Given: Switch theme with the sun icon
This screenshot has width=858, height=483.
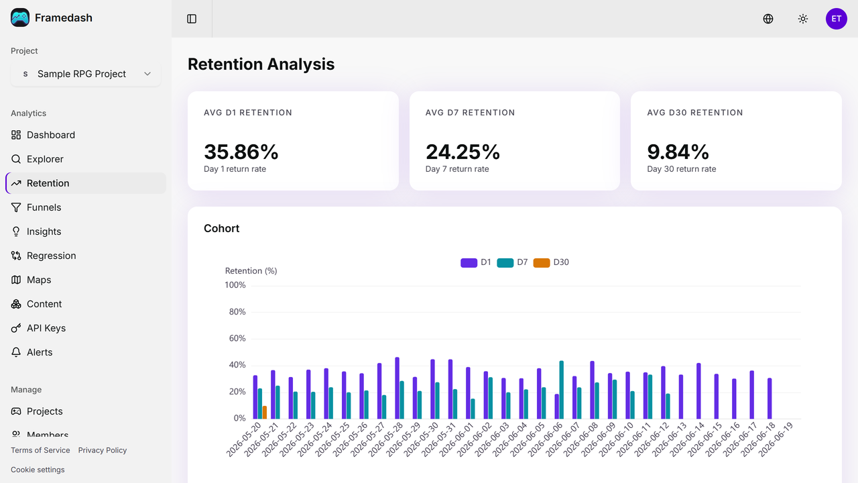Looking at the screenshot, I should coord(803,19).
